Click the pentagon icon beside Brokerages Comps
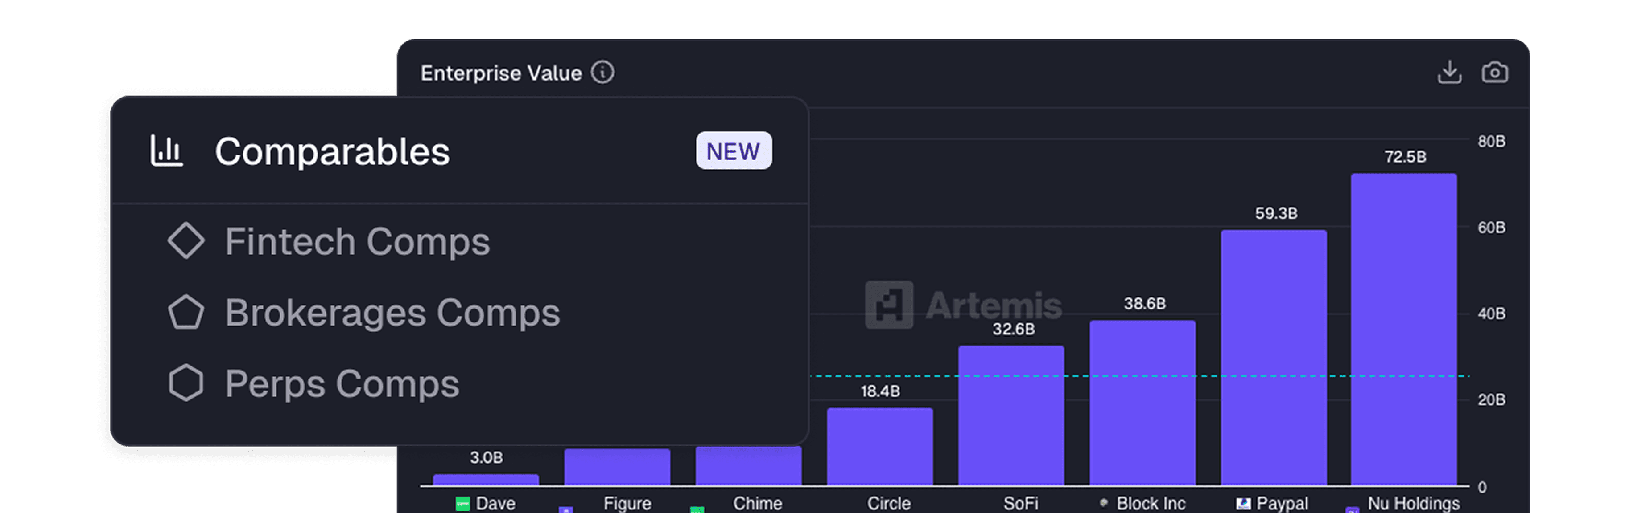Image resolution: width=1625 pixels, height=513 pixels. [186, 313]
